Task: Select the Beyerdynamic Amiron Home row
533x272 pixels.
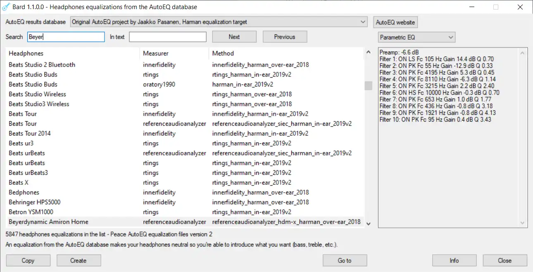Action: 185,222
